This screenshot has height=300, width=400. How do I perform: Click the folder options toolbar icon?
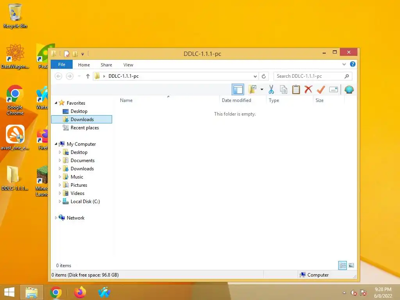[x=253, y=89]
